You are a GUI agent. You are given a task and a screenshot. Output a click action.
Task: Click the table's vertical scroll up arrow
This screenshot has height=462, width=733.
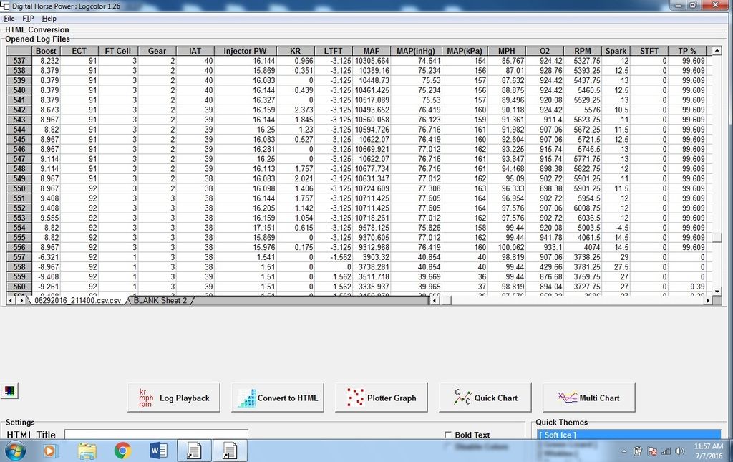717,51
